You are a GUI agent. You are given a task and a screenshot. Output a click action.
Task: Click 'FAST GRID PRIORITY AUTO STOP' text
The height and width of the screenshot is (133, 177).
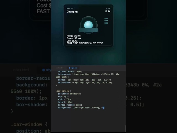(x=85, y=43)
